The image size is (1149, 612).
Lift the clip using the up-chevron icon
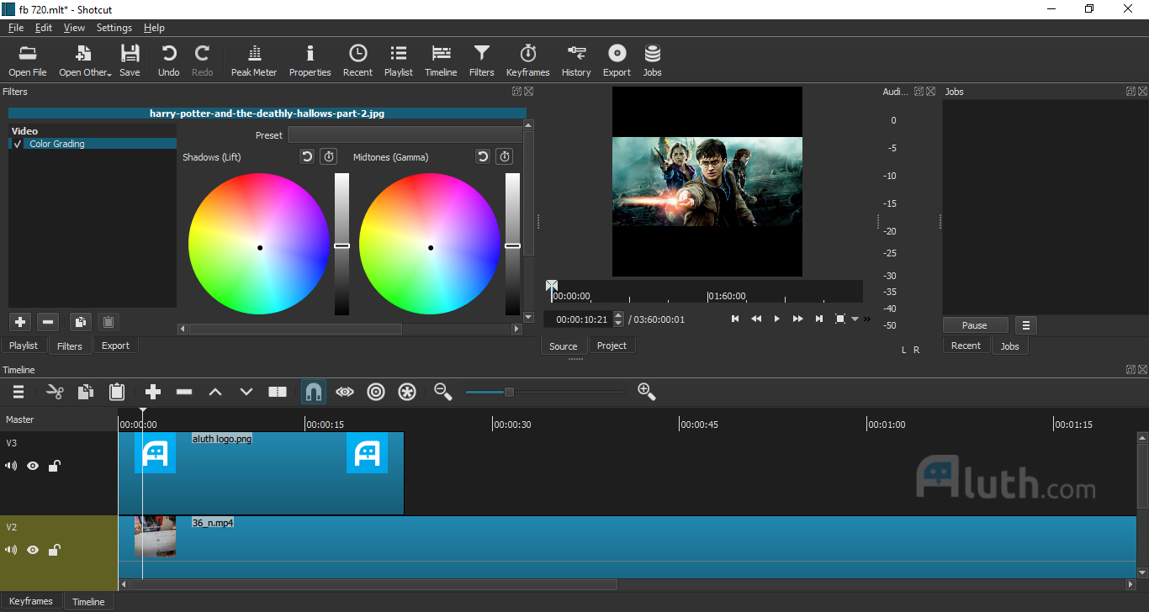coord(215,392)
